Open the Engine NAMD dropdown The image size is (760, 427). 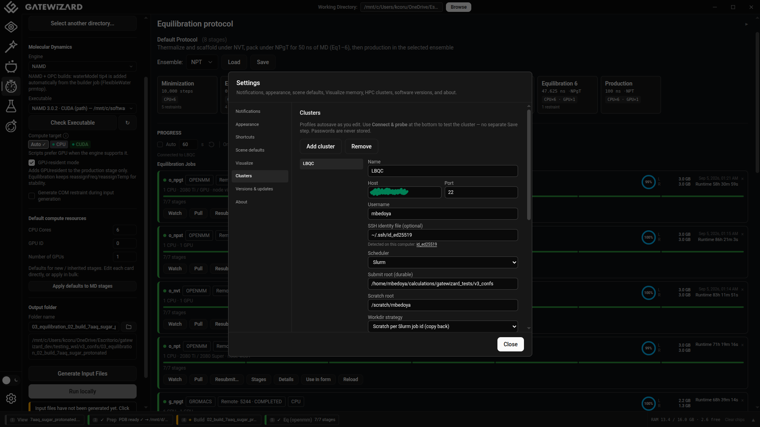[82, 66]
